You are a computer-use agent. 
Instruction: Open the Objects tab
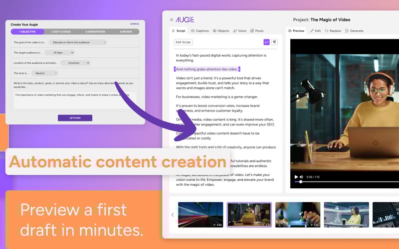coord(221,31)
